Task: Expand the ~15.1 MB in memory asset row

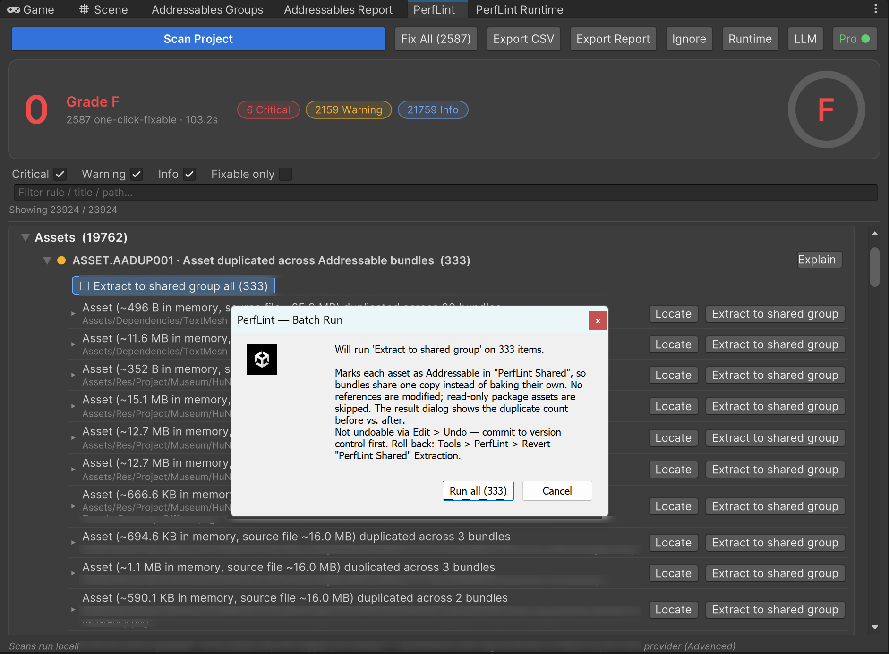Action: (73, 406)
